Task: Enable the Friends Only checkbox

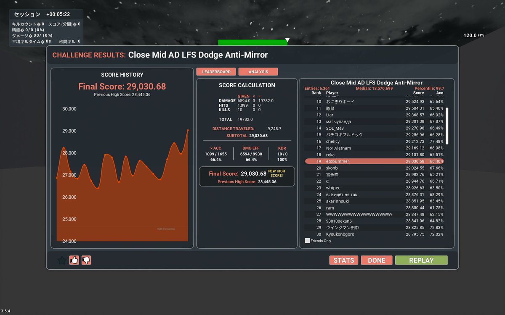Action: point(307,241)
